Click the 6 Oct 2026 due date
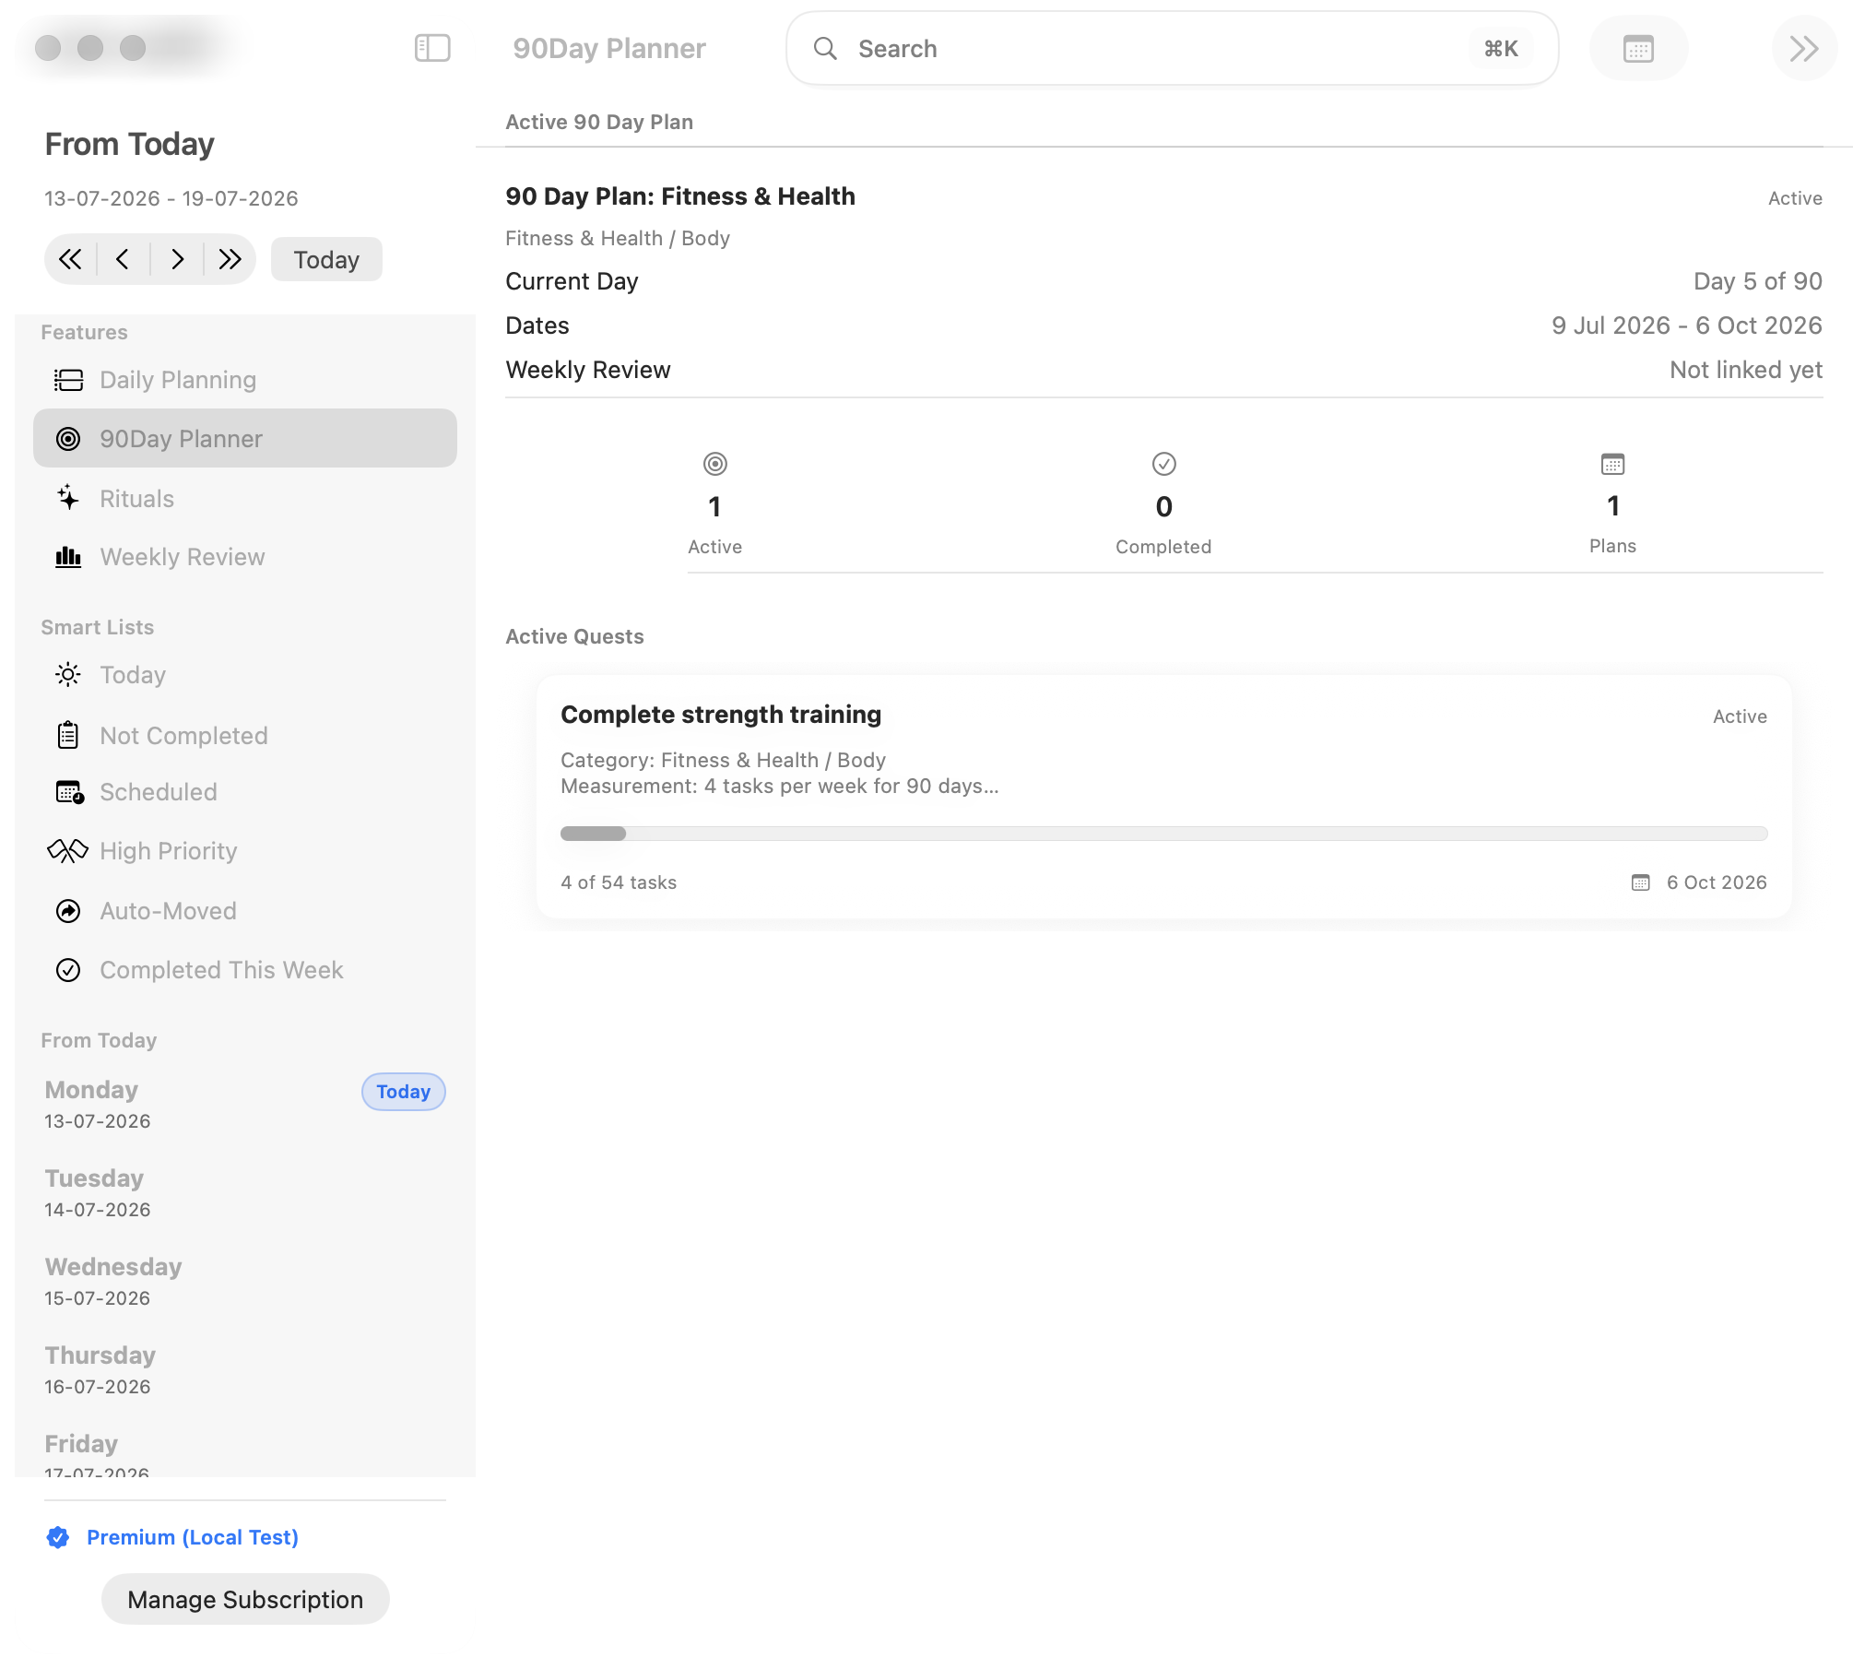 [x=1717, y=882]
